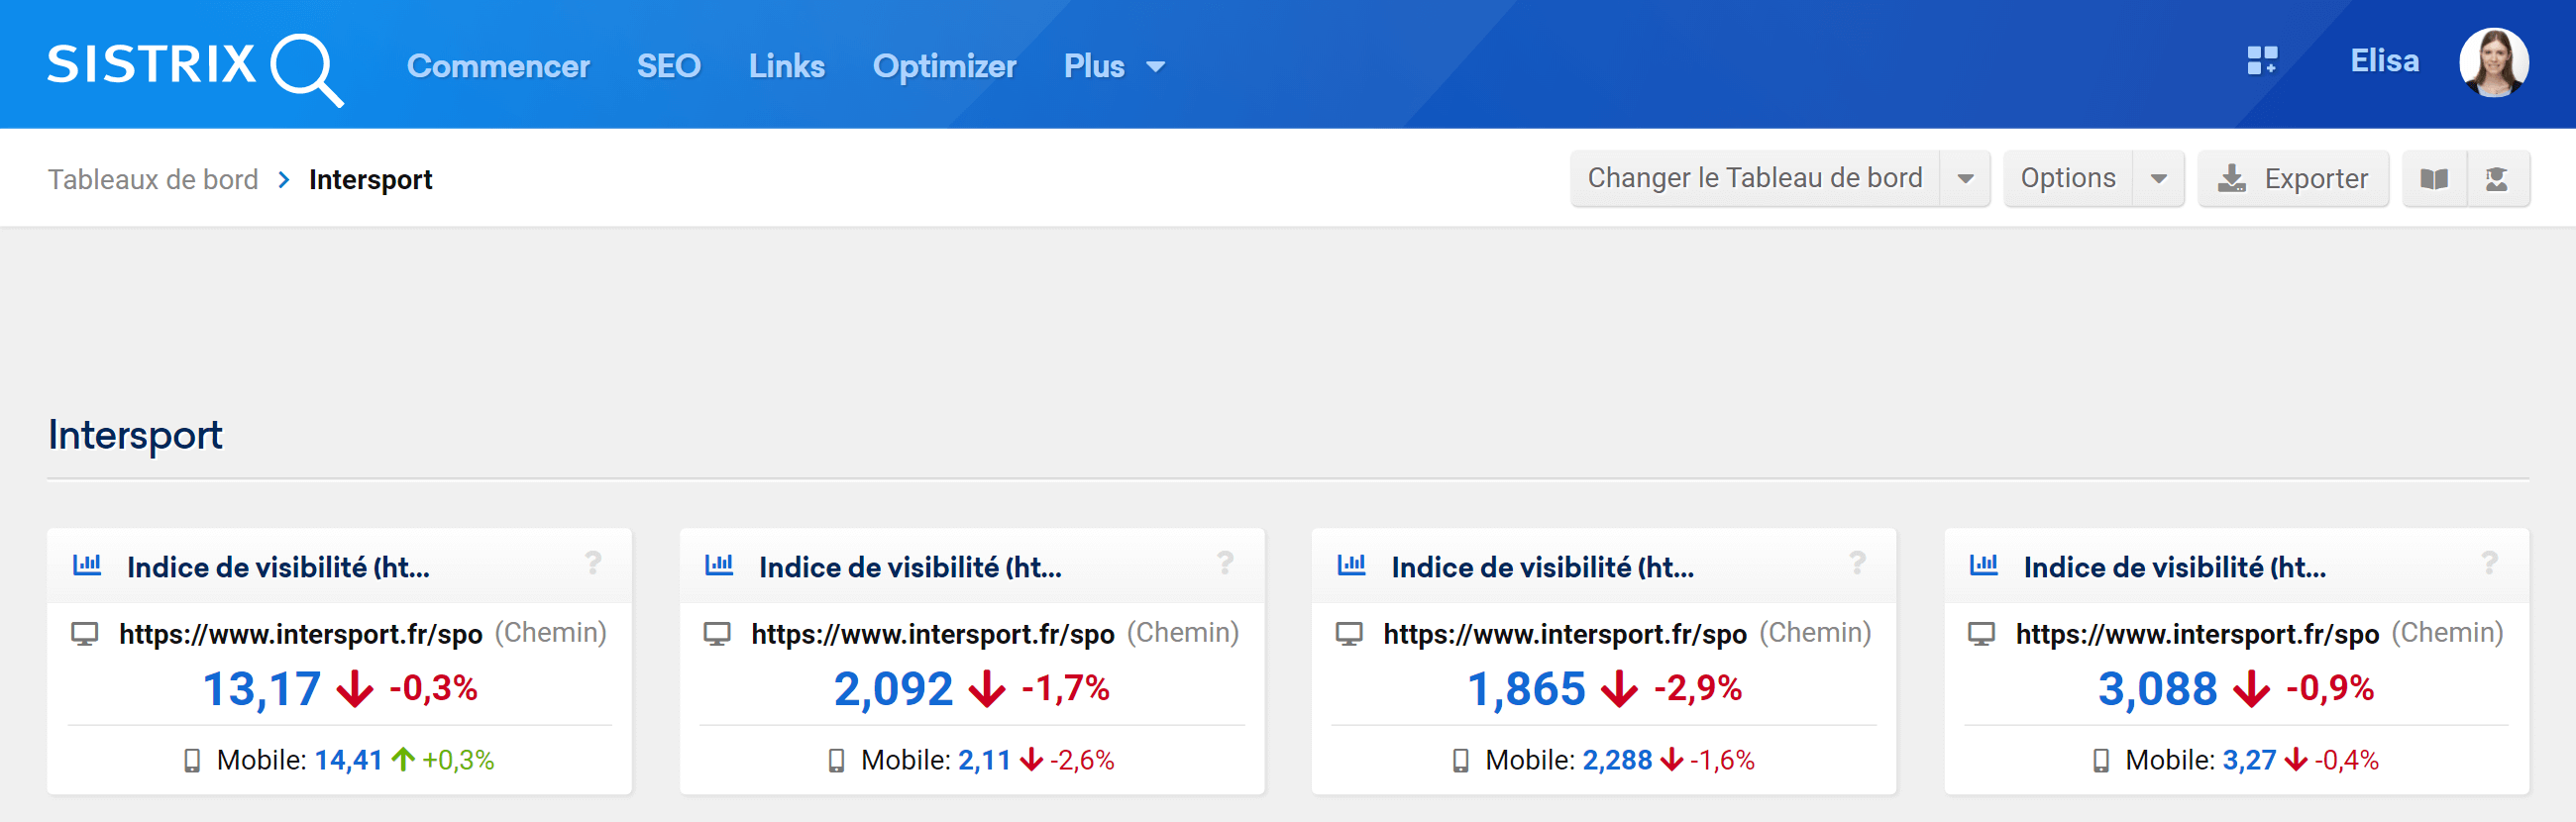Click the SISTRIX logo
Screen dimensions: 2576x822
(195, 68)
